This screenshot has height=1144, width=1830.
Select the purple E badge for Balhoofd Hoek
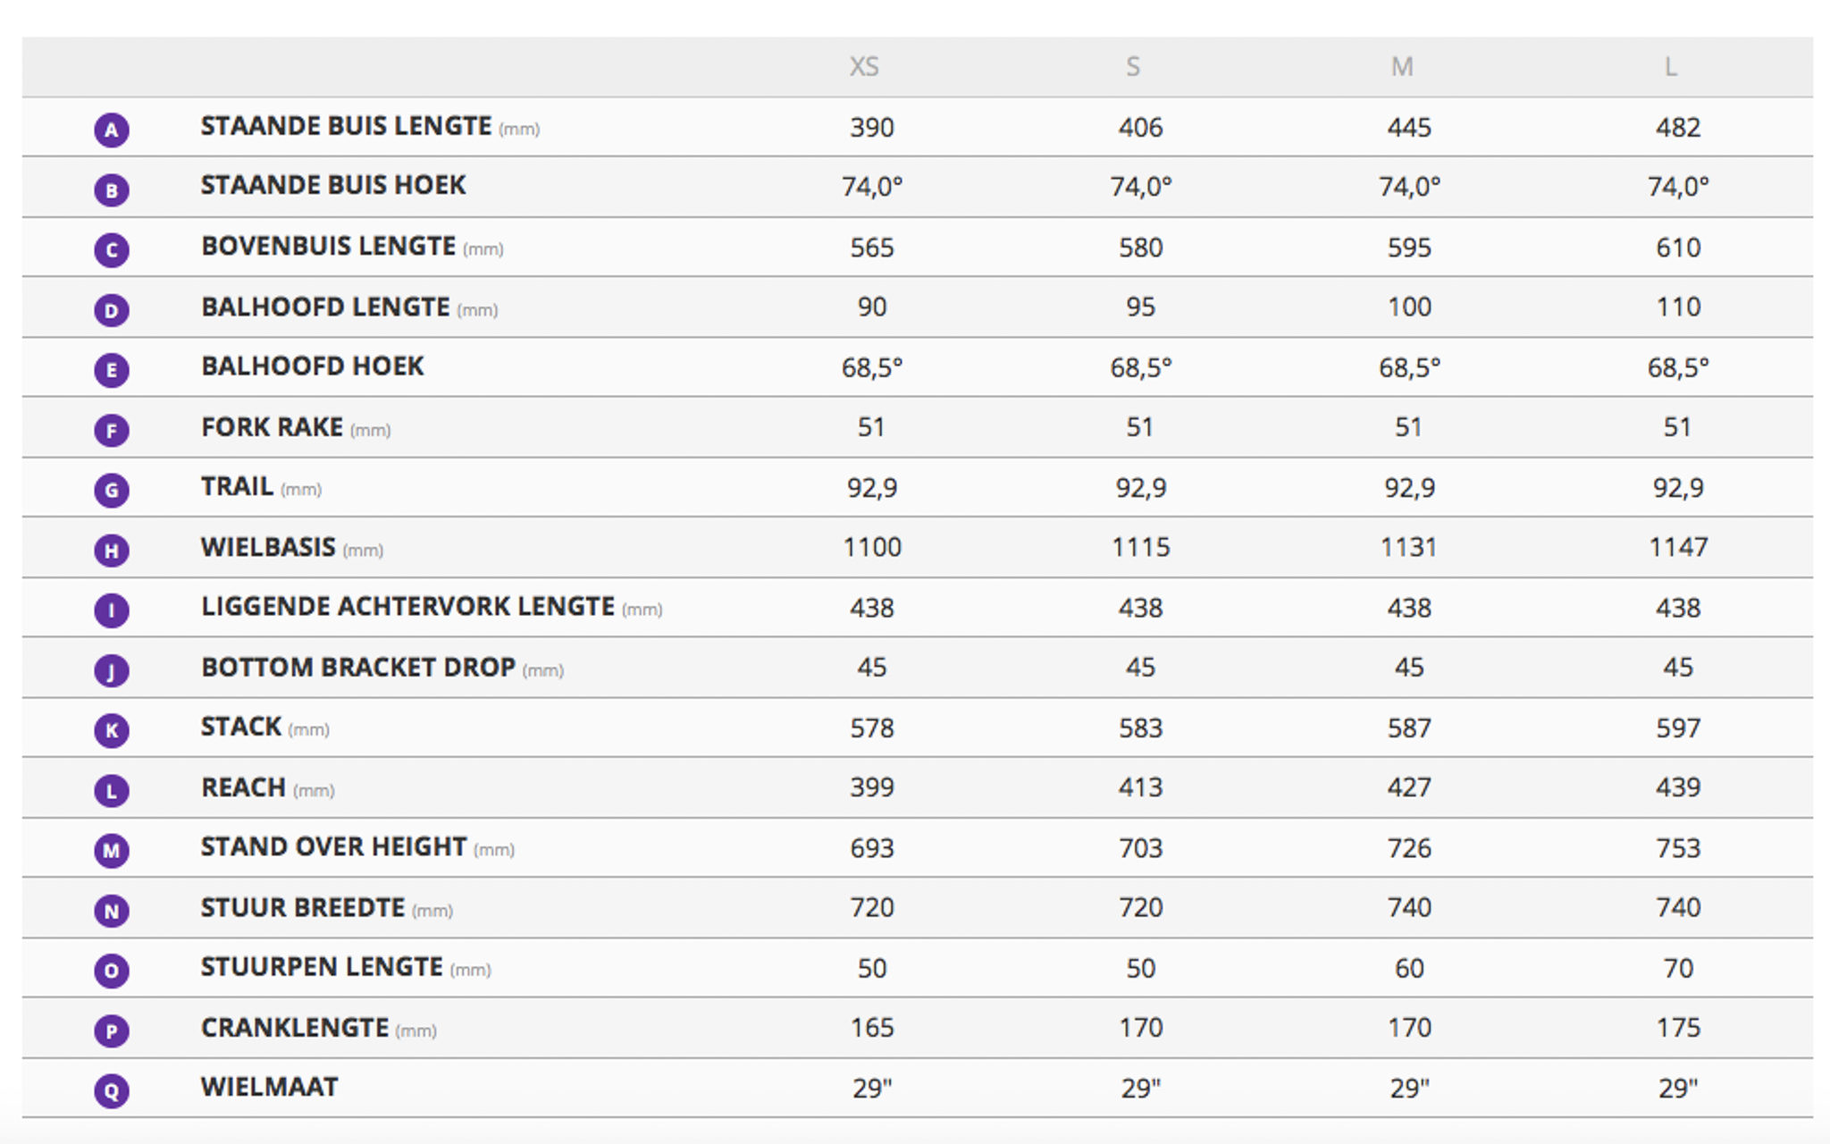pyautogui.click(x=112, y=369)
